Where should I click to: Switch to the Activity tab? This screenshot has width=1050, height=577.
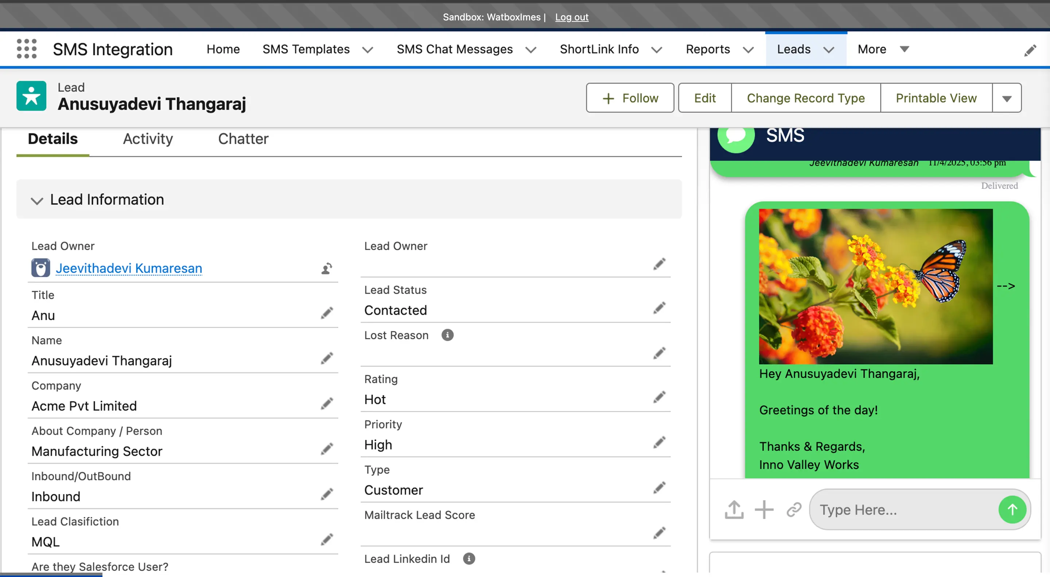(x=148, y=139)
